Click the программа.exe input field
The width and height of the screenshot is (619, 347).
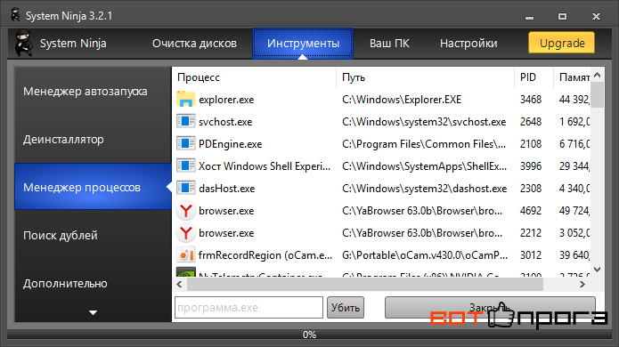click(x=248, y=308)
